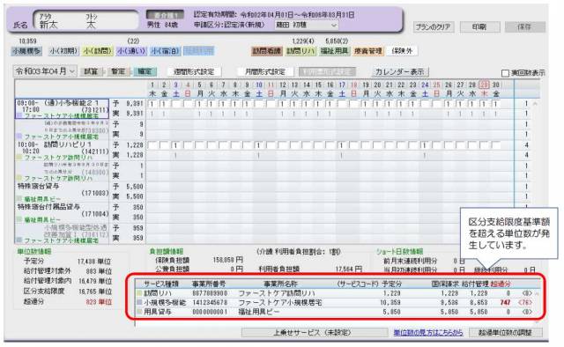Click the 上乗せサービス(未設定) button
564x347 pixels.
[x=315, y=333]
